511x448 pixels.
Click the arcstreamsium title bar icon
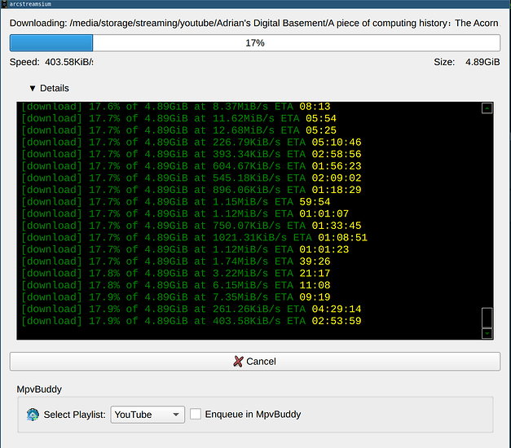(4, 4)
